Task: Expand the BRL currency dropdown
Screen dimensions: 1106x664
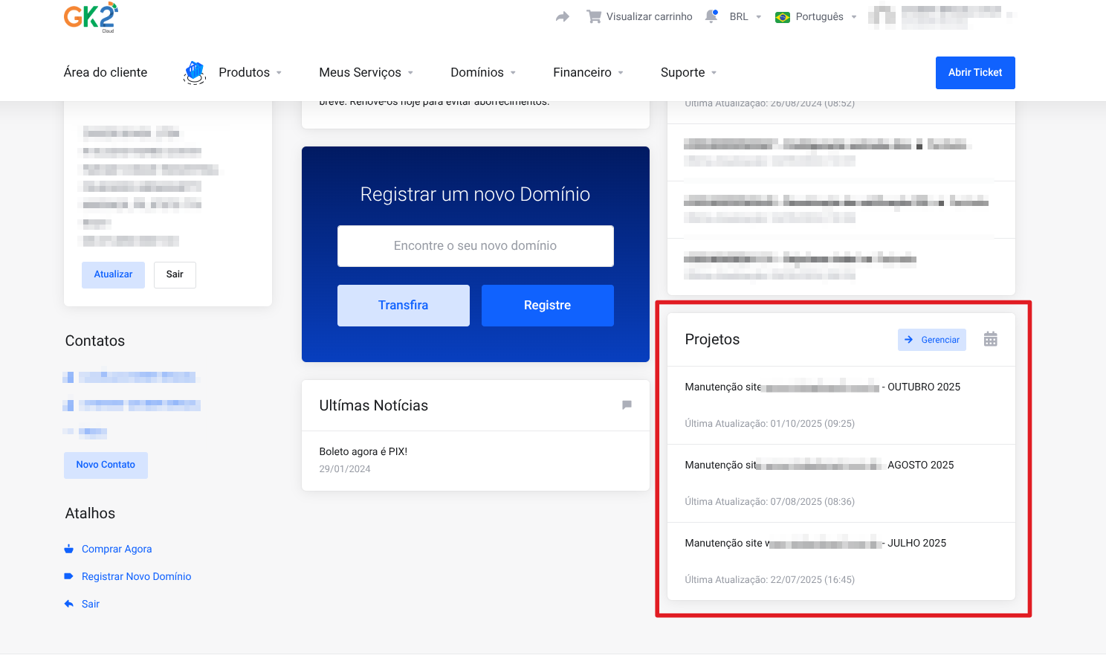Action: [746, 16]
